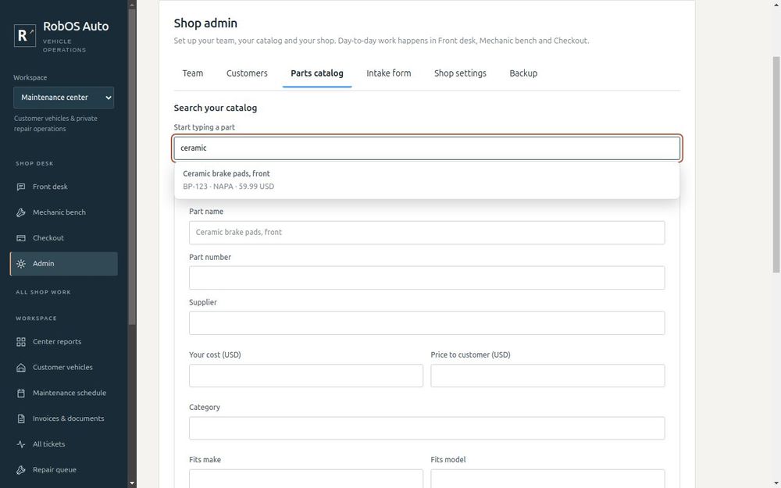Click the sidebar scrollbar up arrow

(x=132, y=5)
